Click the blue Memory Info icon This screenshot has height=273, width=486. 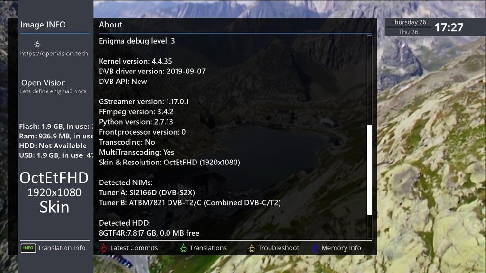coord(315,248)
